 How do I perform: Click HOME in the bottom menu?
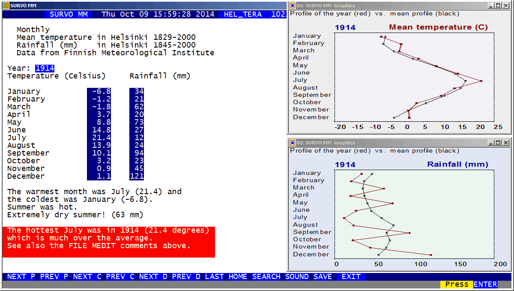[238, 277]
